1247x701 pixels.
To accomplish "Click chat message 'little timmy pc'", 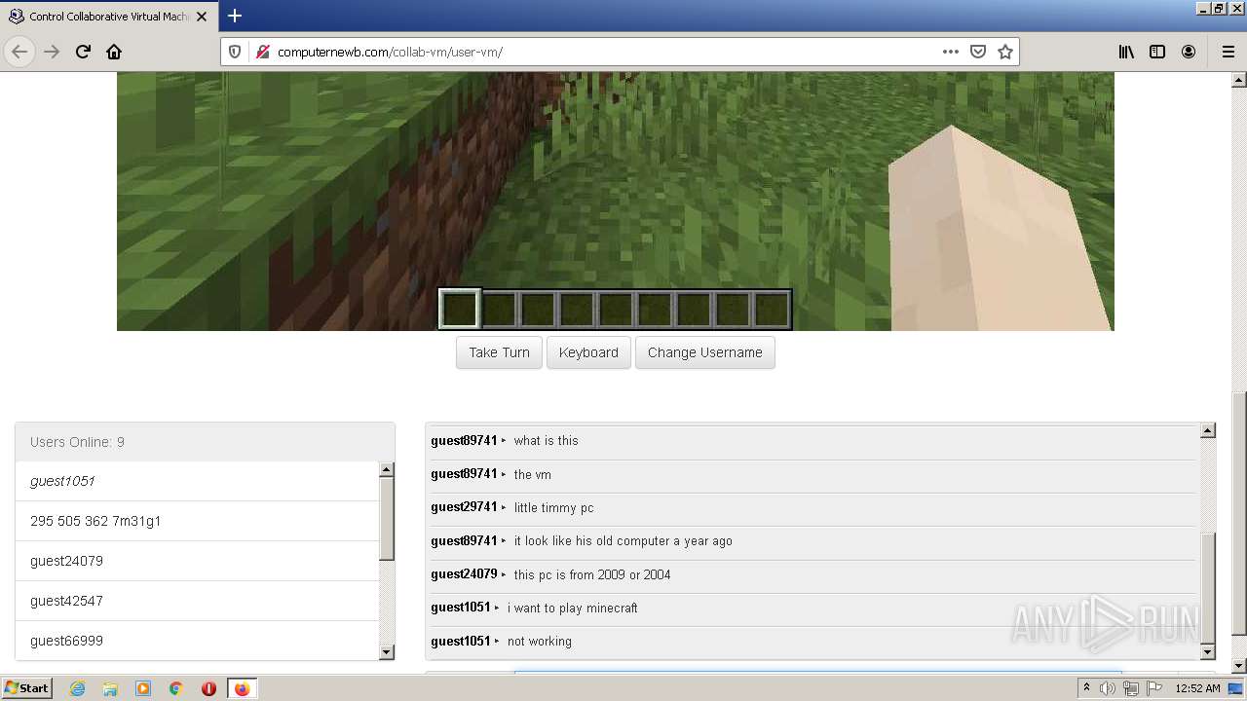I will [x=553, y=507].
